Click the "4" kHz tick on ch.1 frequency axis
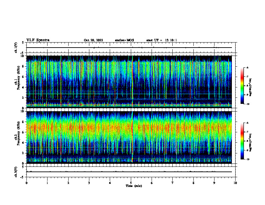 [x=23, y=87]
